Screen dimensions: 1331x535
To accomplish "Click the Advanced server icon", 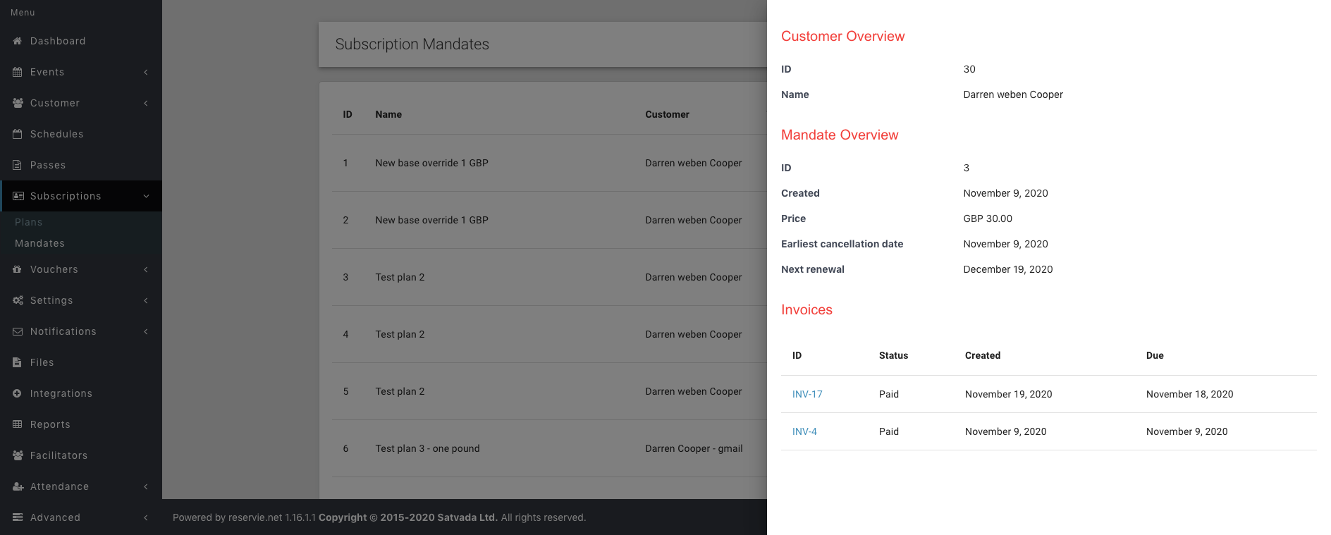I will (18, 517).
